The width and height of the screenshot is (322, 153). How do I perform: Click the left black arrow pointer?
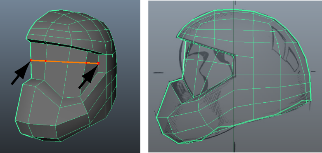20,73
